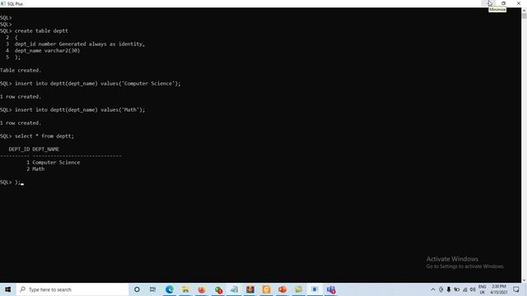527x296 pixels.
Task: Click the DEPT_NAME column header
Action: point(46,149)
